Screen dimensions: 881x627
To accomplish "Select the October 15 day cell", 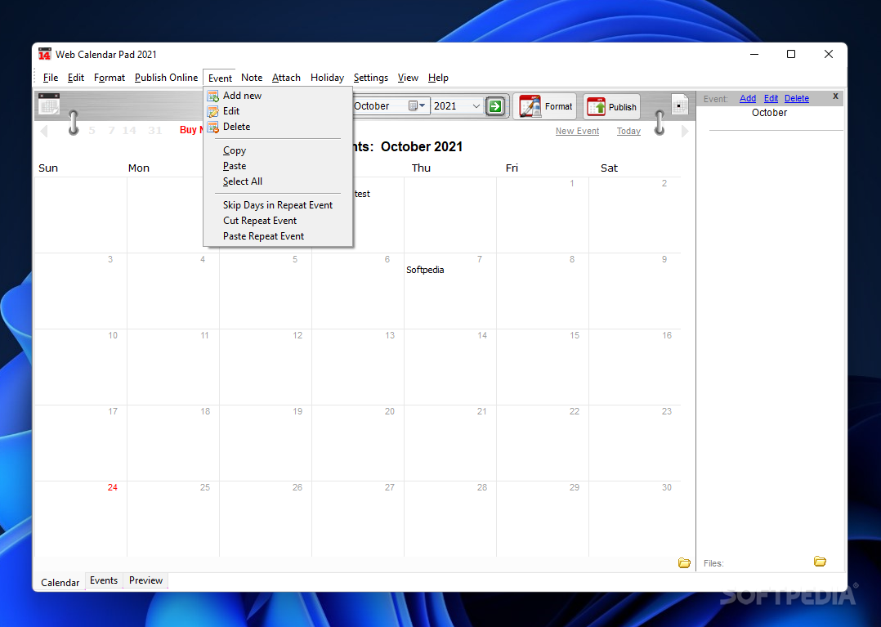I will point(542,367).
